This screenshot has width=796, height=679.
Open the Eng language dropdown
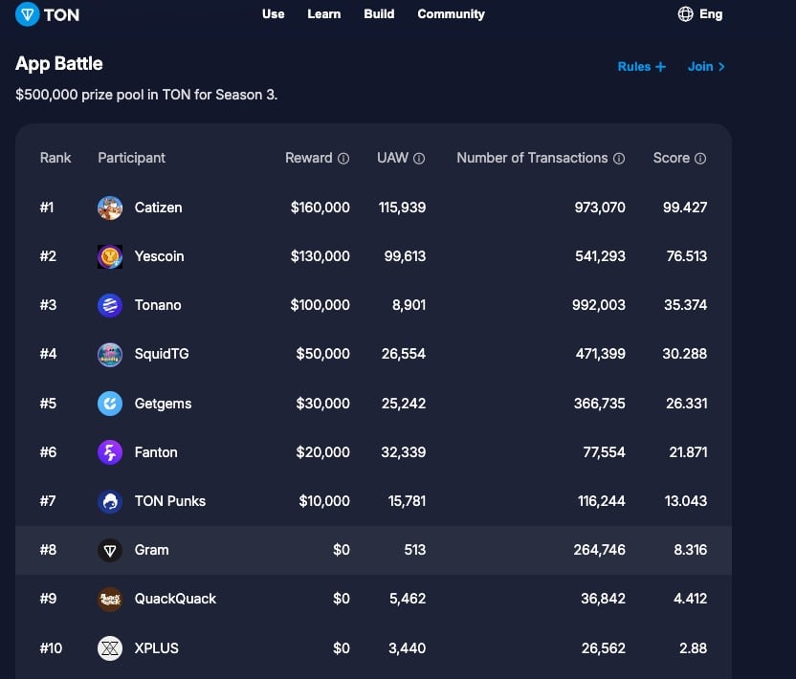click(711, 14)
